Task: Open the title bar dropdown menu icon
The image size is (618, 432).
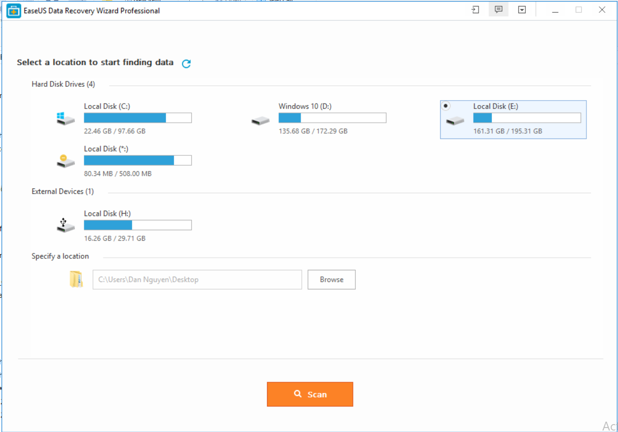Action: 522,10
